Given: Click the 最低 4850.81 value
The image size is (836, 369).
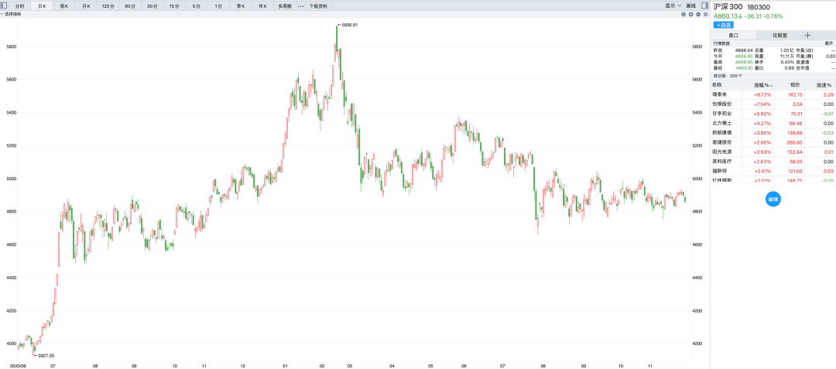Looking at the screenshot, I should [x=744, y=68].
